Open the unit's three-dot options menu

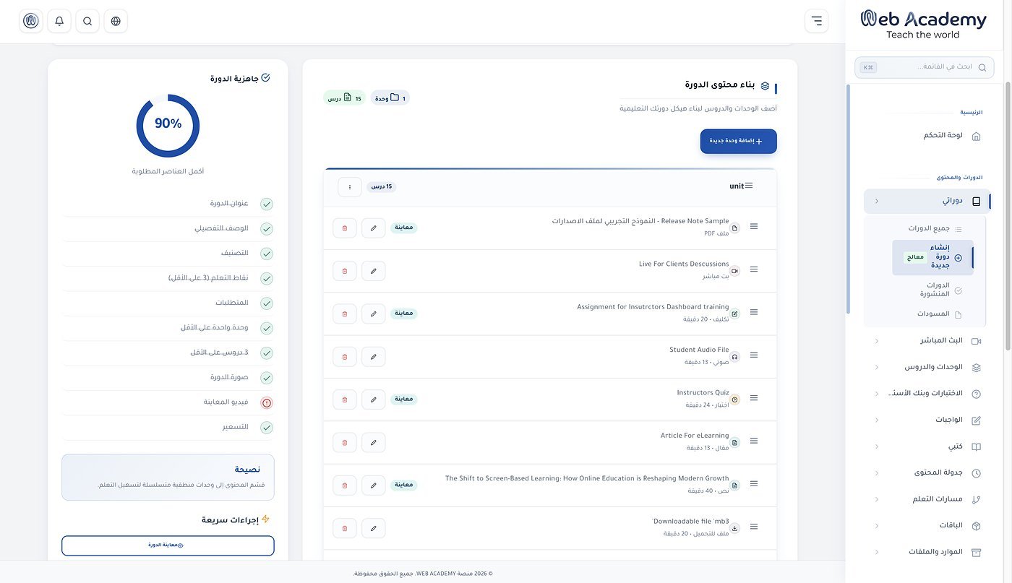pos(350,187)
